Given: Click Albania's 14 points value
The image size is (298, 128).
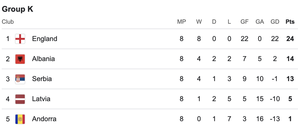Looking at the screenshot, I should 290,59.
